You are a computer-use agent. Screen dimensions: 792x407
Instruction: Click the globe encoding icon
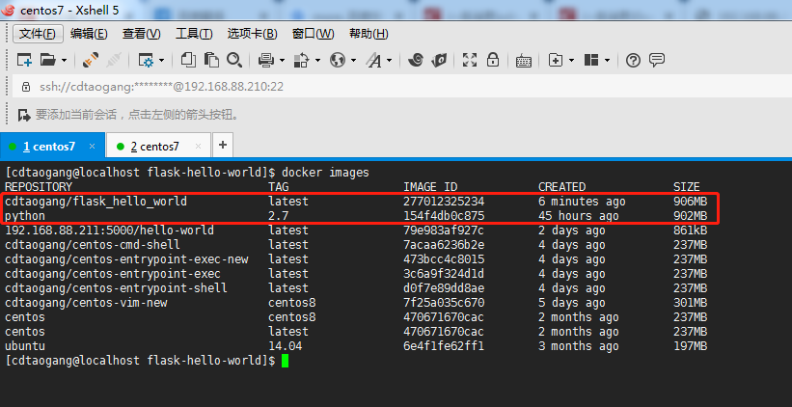tap(337, 61)
